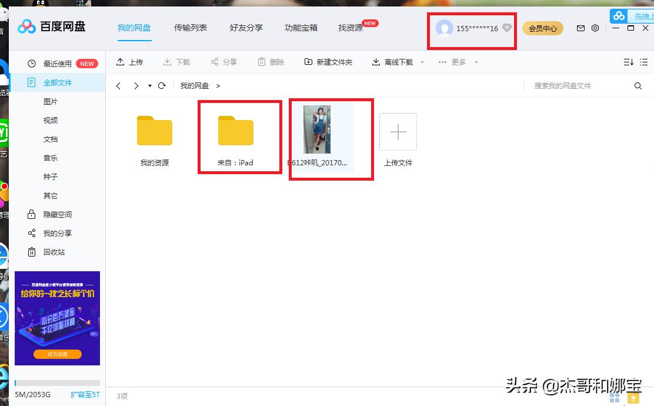Switch to list view layout
The height and width of the screenshot is (406, 654).
coord(643,62)
